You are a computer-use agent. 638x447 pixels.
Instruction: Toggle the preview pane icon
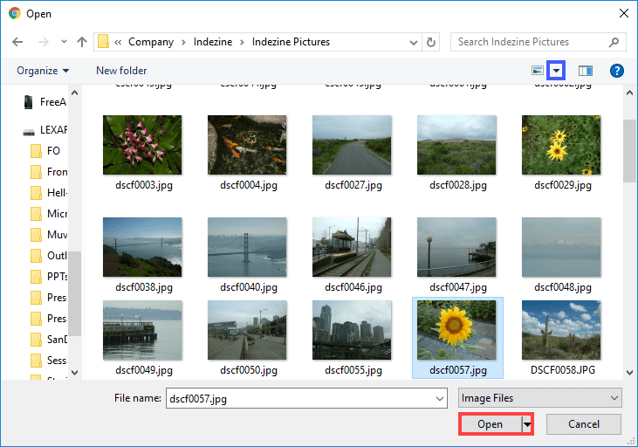coord(585,71)
